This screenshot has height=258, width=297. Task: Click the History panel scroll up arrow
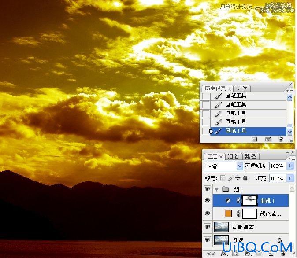click(290, 97)
